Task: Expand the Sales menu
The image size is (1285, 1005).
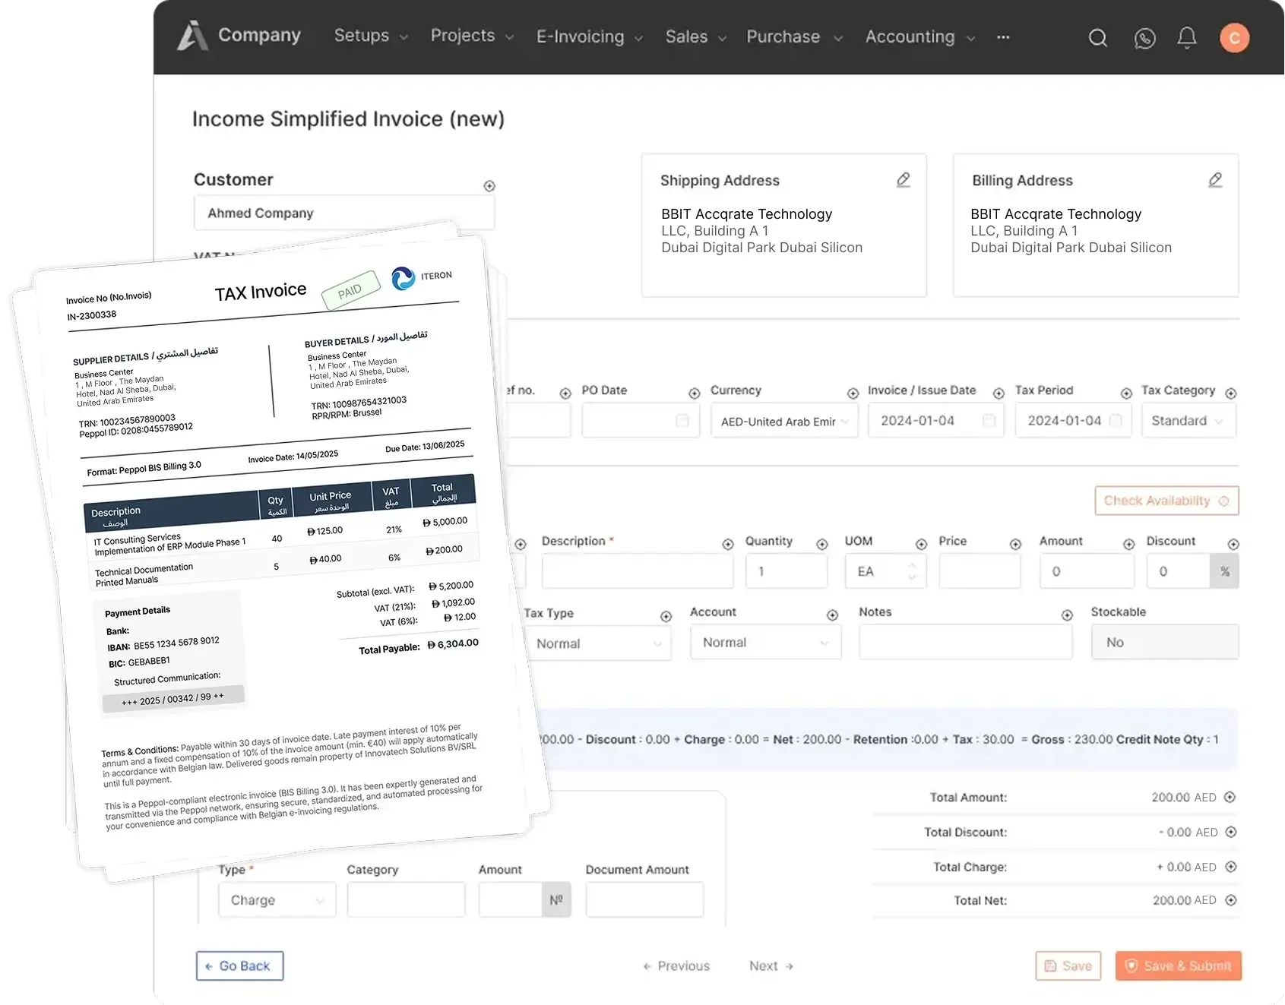Action: click(x=696, y=36)
